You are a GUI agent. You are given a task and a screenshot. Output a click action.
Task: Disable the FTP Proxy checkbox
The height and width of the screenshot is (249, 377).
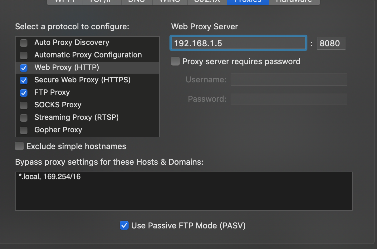pos(23,93)
